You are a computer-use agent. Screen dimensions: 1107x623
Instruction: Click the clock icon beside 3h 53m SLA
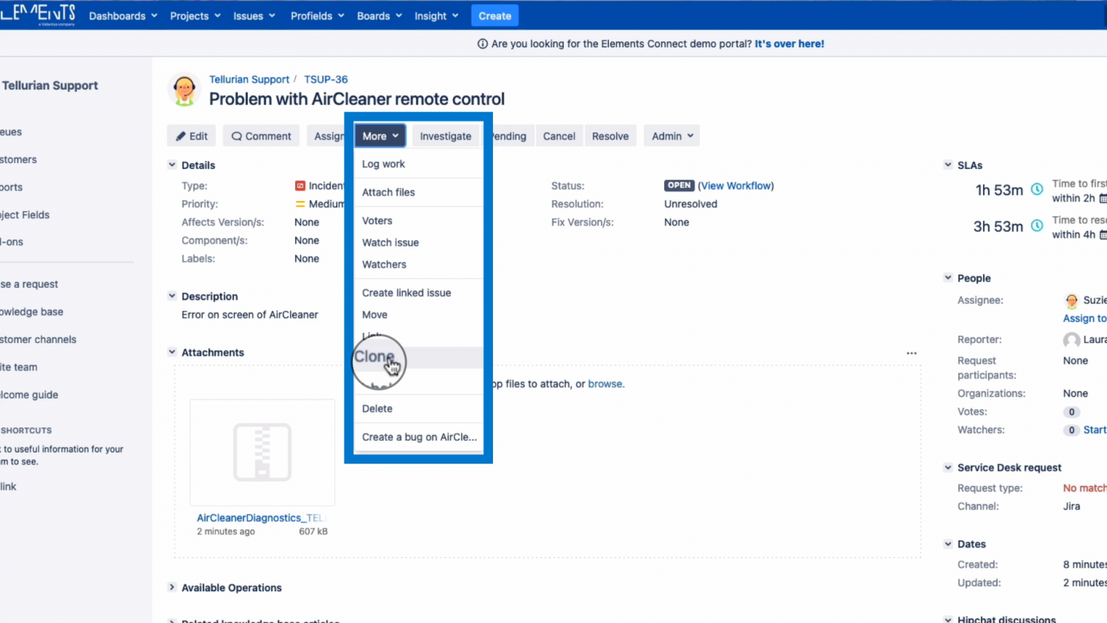[x=1037, y=226]
